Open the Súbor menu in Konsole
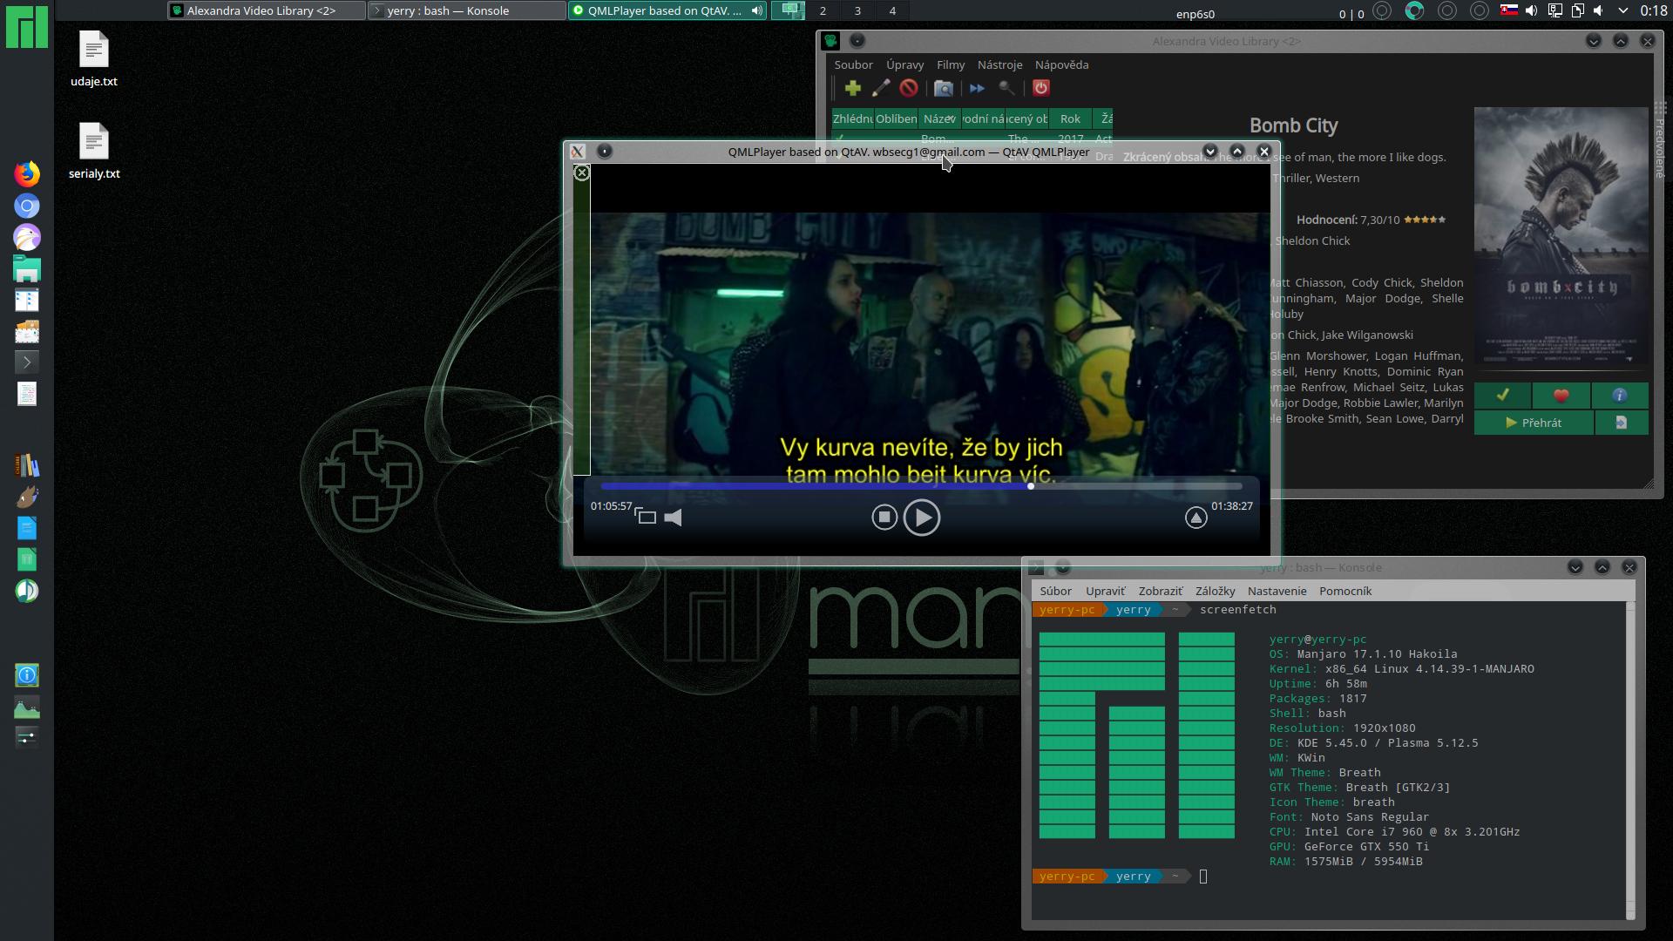The height and width of the screenshot is (941, 1673). (x=1055, y=591)
